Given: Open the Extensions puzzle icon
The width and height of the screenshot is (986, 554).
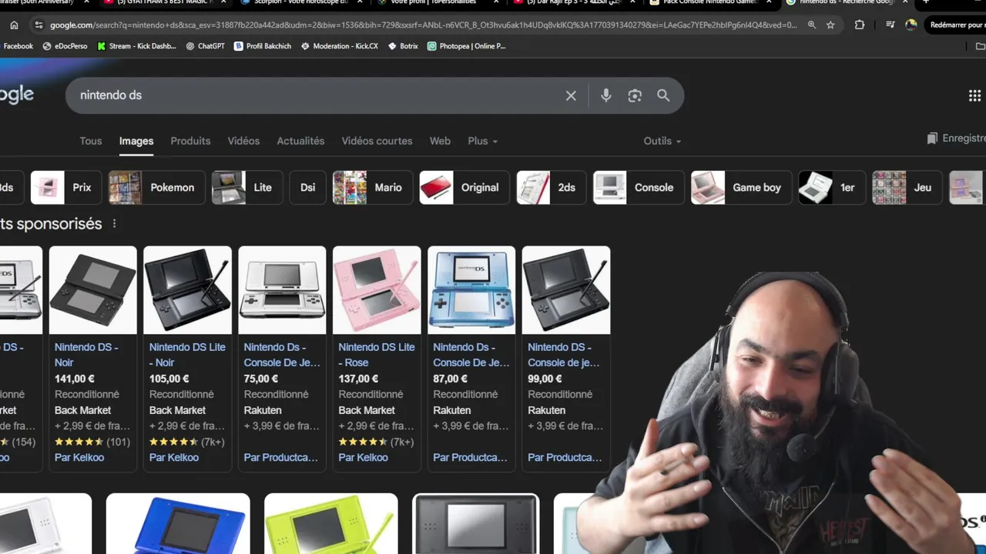Looking at the screenshot, I should [860, 25].
